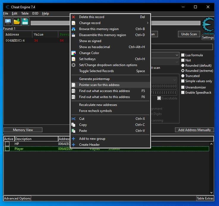
Task: Click the save floppy disk icon
Action: tap(25, 22)
